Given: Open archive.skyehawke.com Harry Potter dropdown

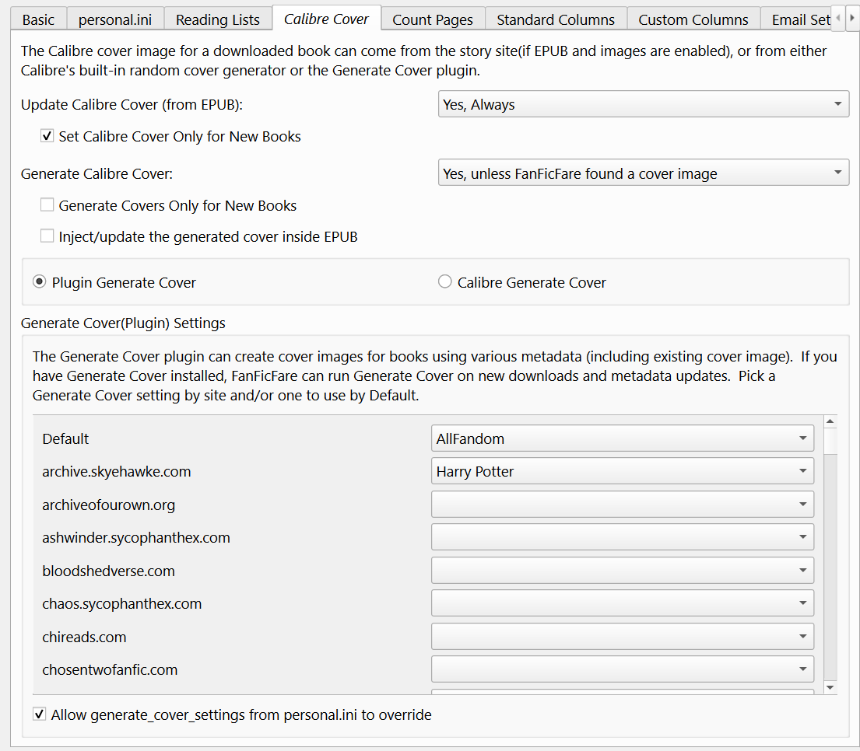Looking at the screenshot, I should (622, 471).
